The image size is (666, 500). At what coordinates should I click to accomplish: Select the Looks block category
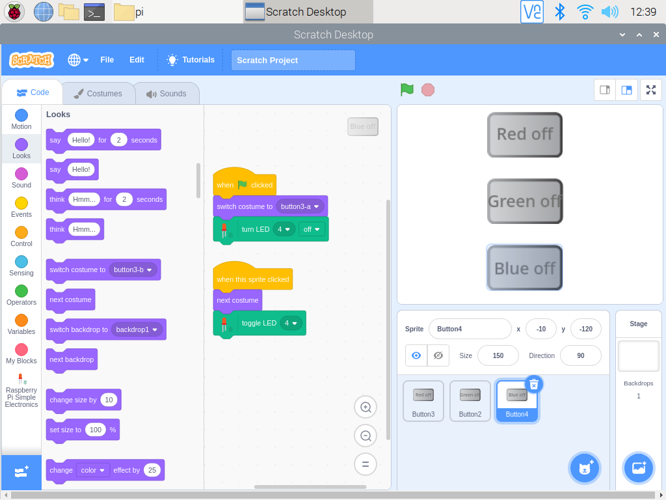(21, 149)
